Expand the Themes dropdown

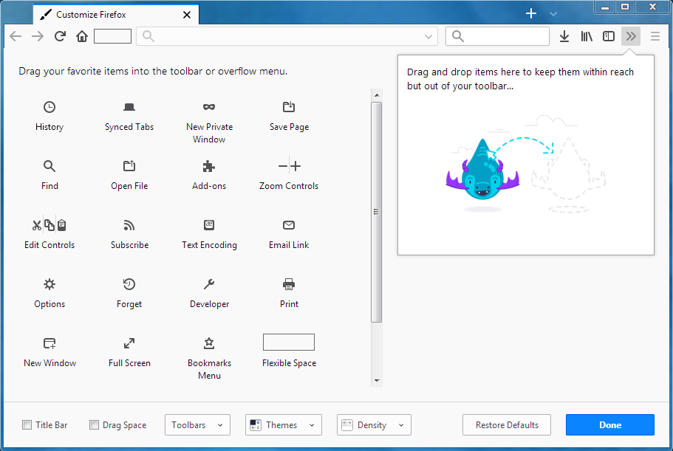point(284,425)
